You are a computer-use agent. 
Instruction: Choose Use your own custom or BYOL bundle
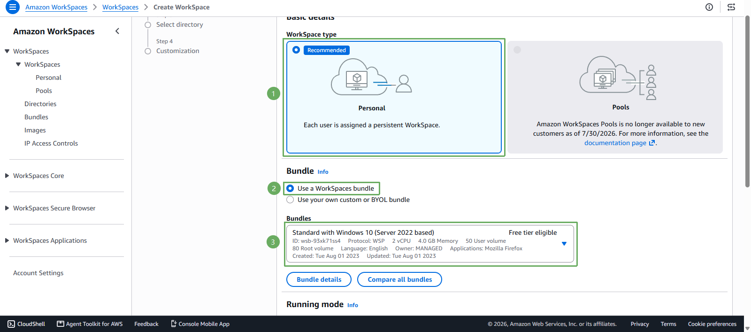coord(290,200)
